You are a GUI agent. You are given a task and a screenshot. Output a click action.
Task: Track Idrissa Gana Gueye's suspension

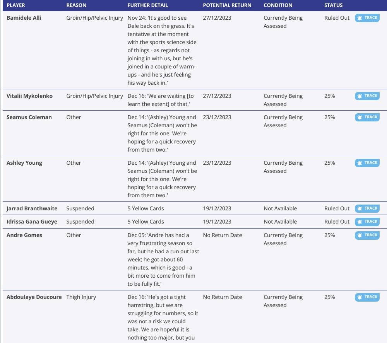(367, 222)
